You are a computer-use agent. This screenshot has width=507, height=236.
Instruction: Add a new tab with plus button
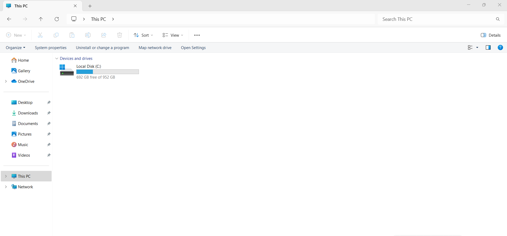click(90, 6)
